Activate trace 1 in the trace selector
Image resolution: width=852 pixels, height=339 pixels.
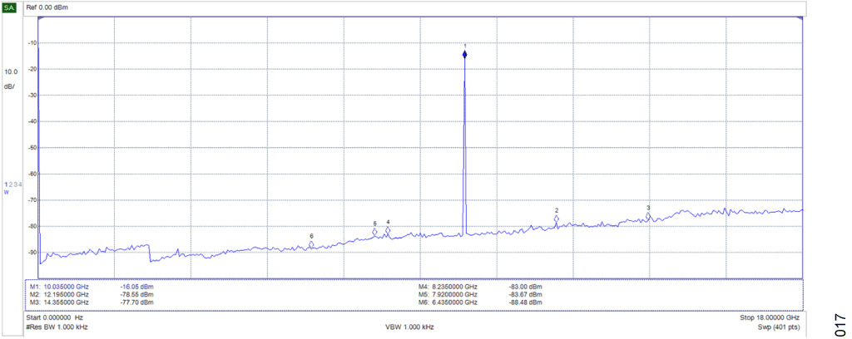point(5,184)
